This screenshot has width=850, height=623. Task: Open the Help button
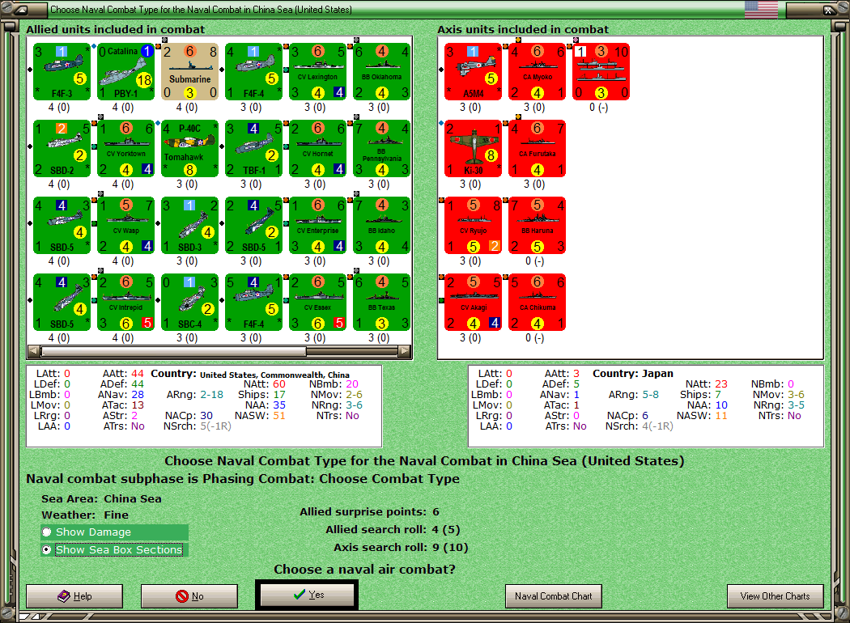(x=74, y=596)
